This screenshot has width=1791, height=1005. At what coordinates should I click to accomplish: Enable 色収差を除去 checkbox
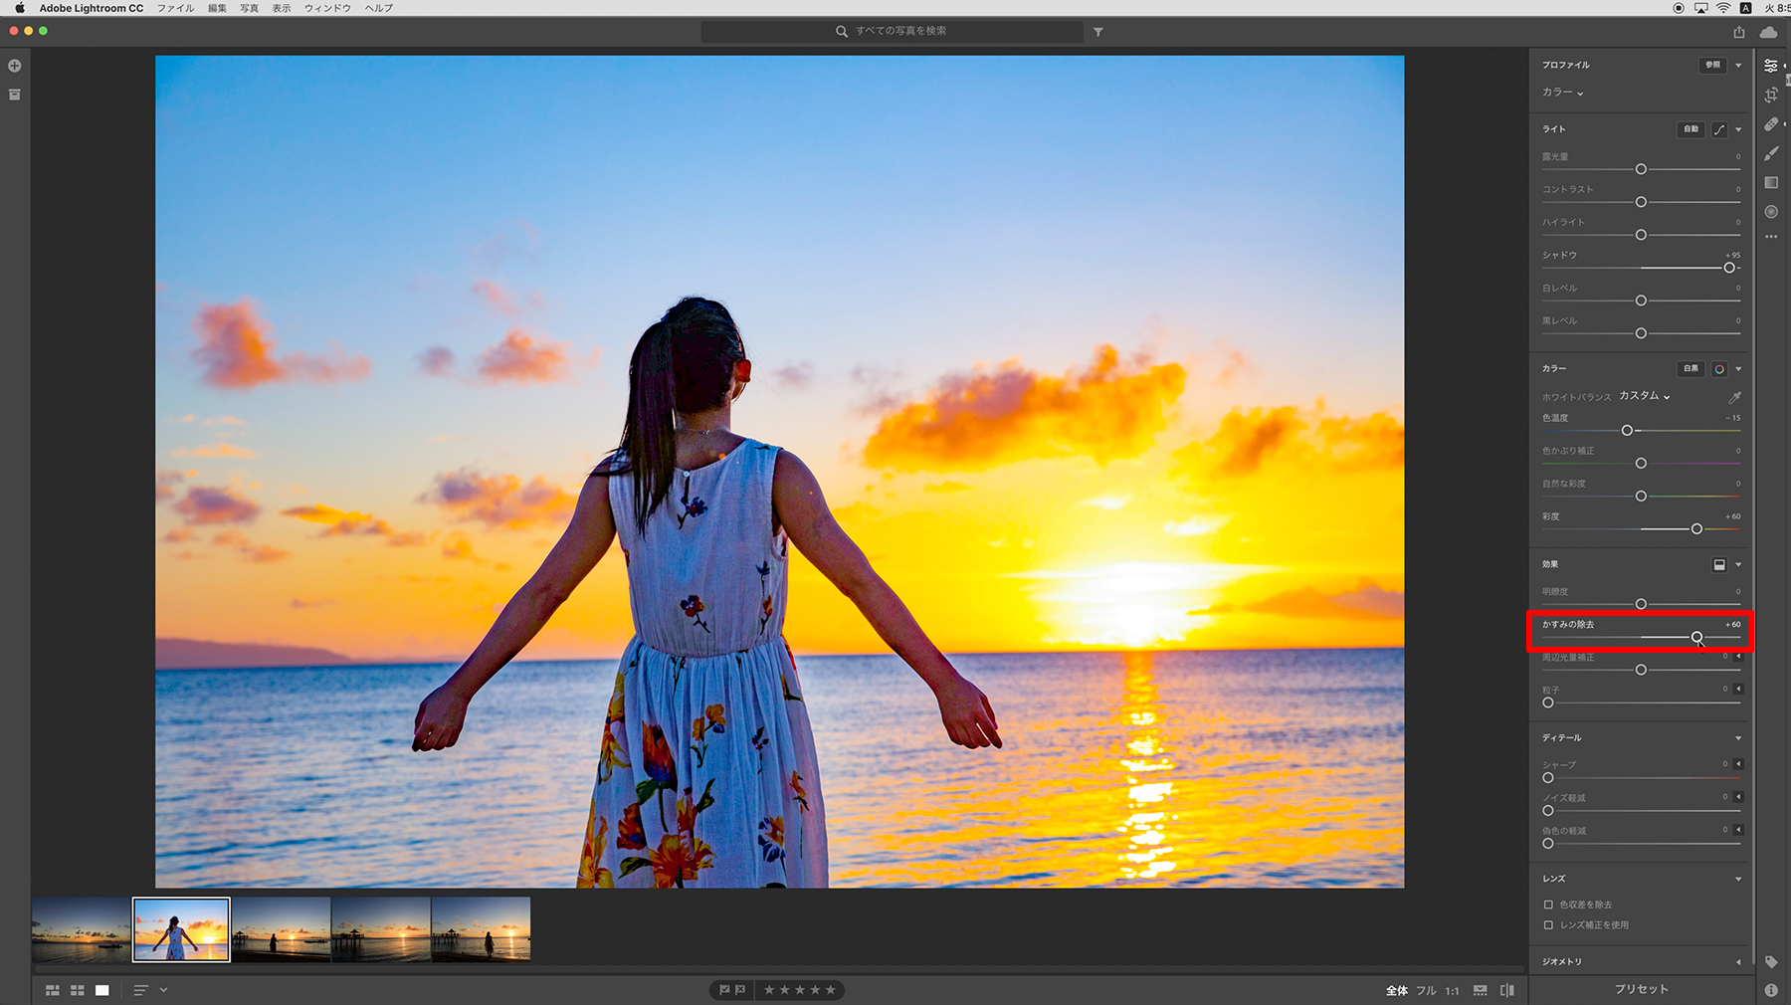(x=1548, y=904)
